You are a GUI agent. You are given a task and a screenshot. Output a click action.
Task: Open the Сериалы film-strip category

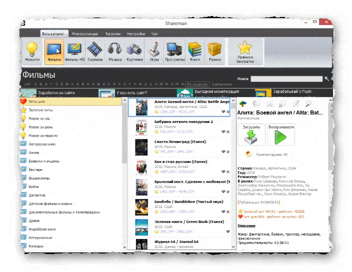click(x=95, y=51)
